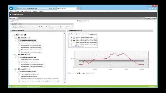The height and width of the screenshot is (93, 166).
Task: Switch to the Подробности tab
Action: tap(93, 34)
